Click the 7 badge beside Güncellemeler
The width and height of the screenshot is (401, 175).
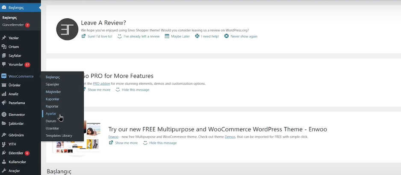pos(27,25)
